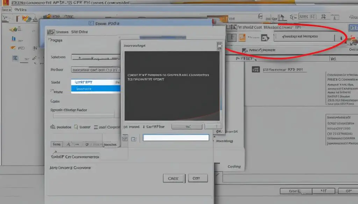This screenshot has height=204, width=358.
Task: Click the text-box icon at right toolbar end
Action: 335,17
